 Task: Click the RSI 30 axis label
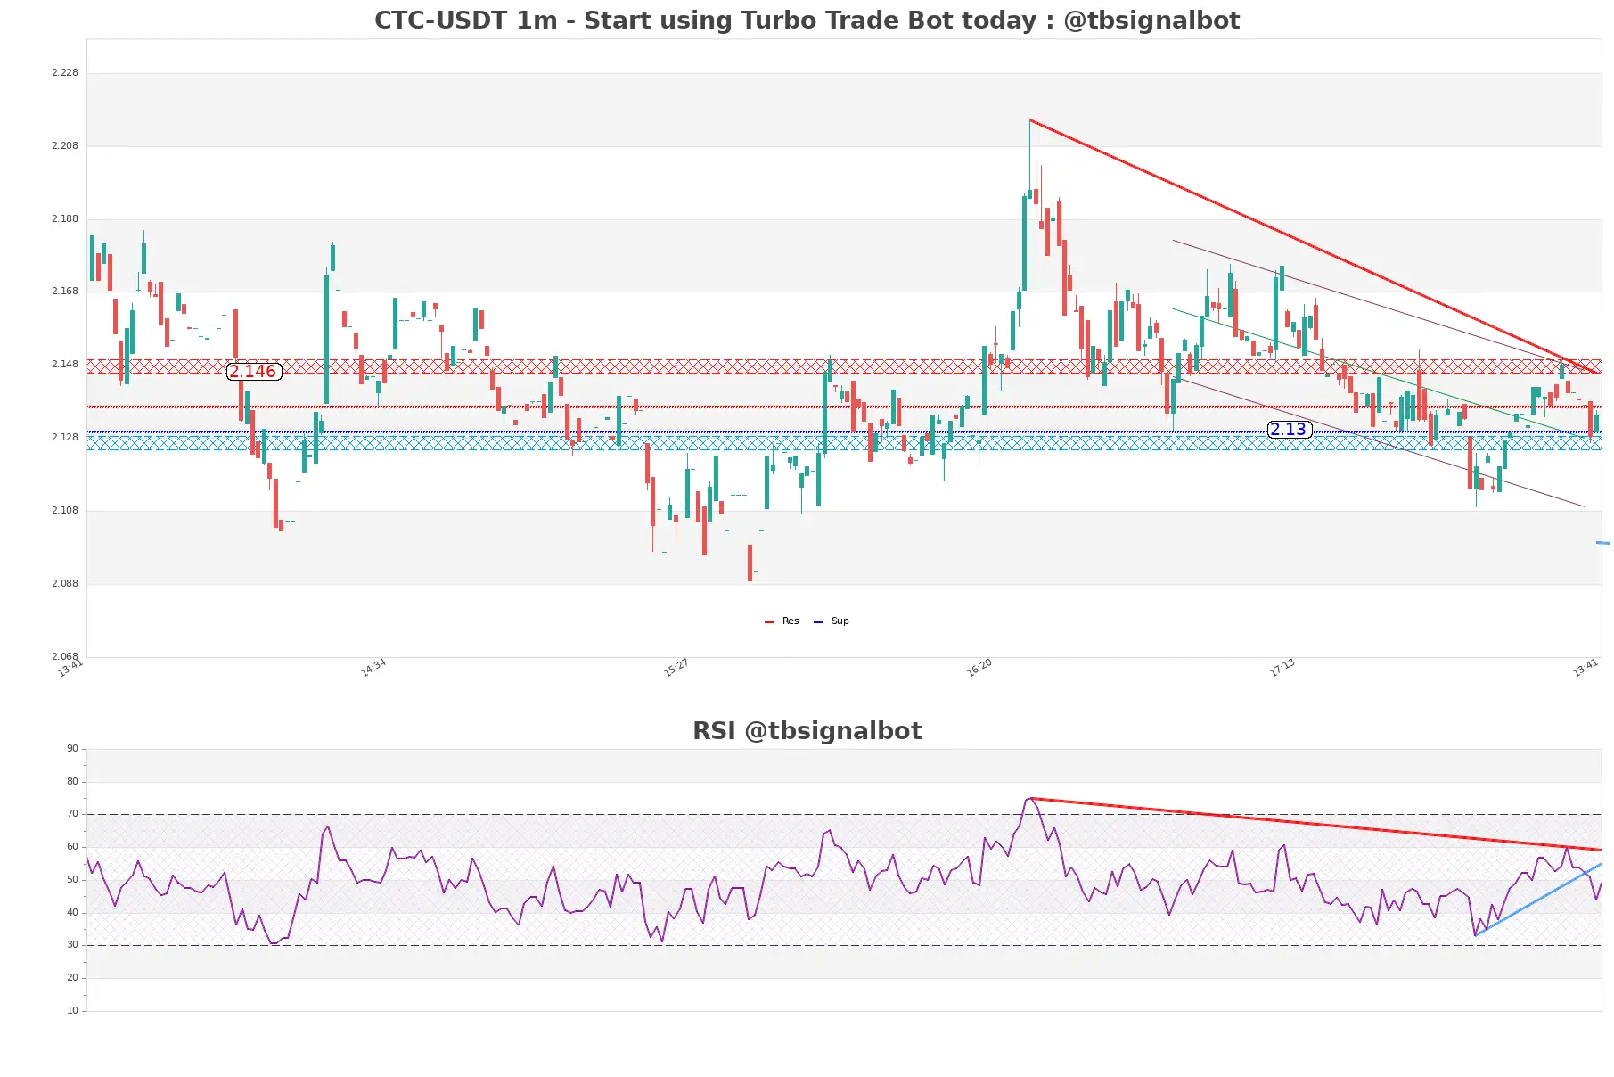click(73, 945)
